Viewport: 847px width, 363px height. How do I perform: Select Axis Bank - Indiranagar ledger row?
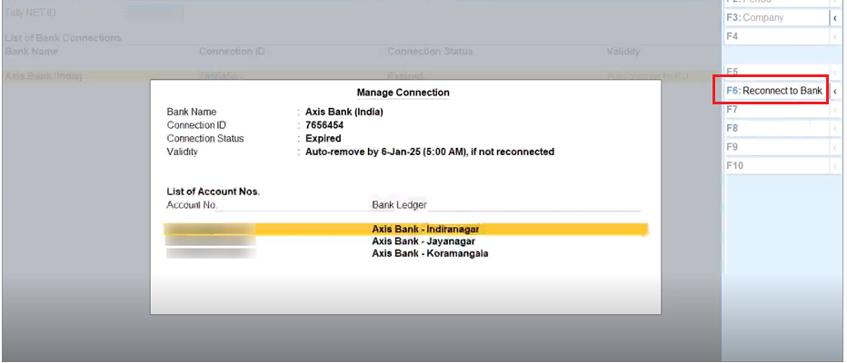[x=405, y=230]
